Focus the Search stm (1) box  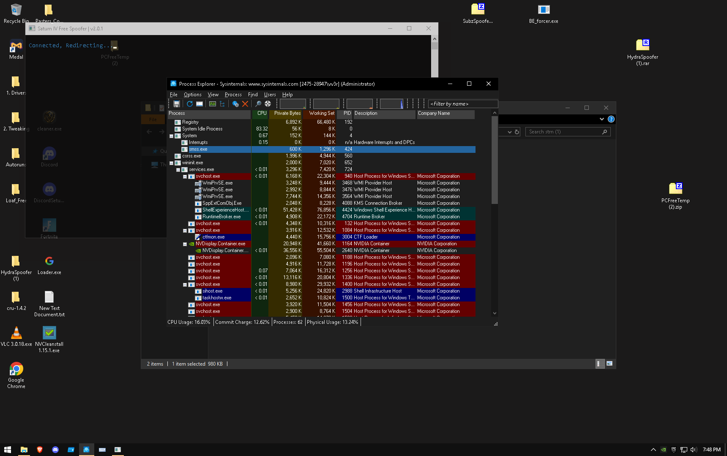pos(568,132)
